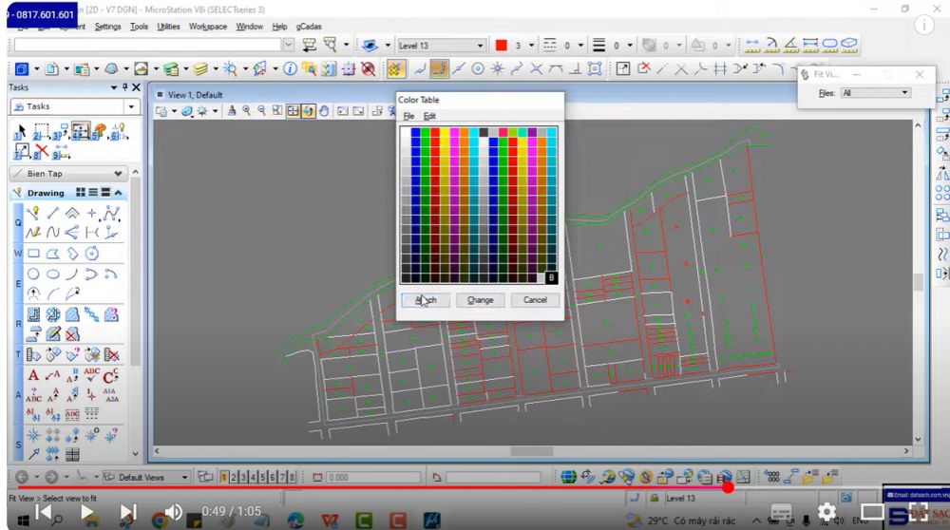Click the red X Delete Element tool
950x530 pixels.
42,151
